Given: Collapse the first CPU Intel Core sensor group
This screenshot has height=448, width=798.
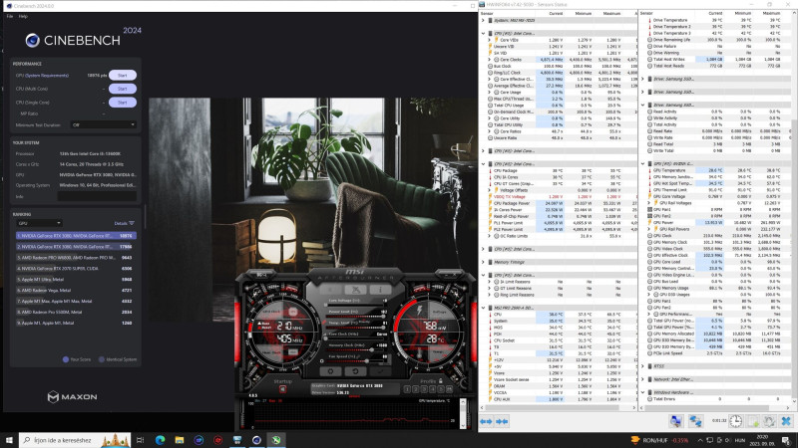Looking at the screenshot, I should (x=483, y=34).
